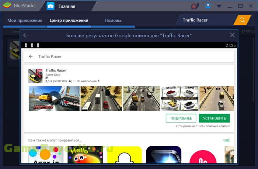The width and height of the screenshot is (258, 169).
Task: Click the 100 миллионов downloads text
Action: click(86, 81)
